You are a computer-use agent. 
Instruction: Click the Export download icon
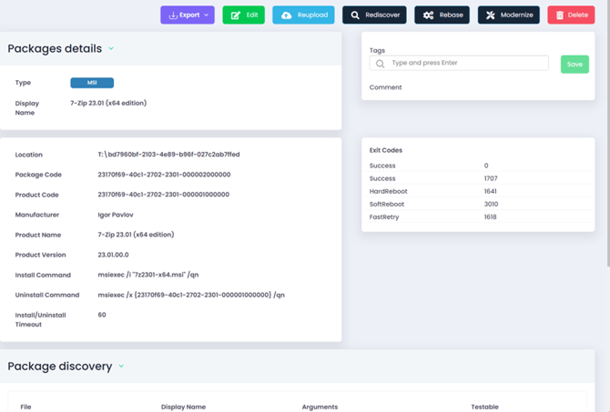point(173,15)
